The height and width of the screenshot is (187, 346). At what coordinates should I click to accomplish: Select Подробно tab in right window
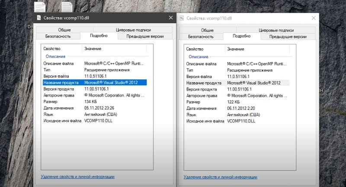242,36
